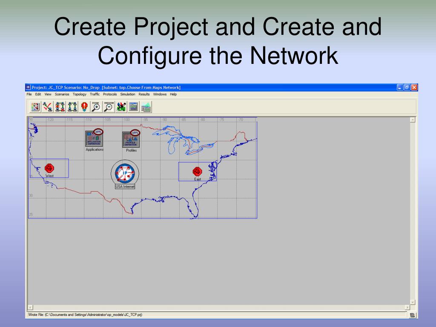Screen dimensions: 436x327
Task: Click the Recover Selected Objects icon
Action: [x=72, y=107]
